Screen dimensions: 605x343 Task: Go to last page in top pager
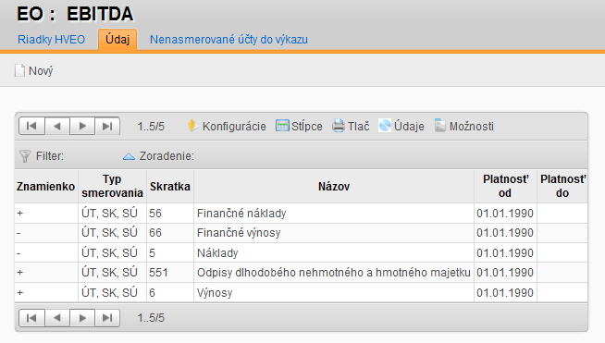[107, 126]
